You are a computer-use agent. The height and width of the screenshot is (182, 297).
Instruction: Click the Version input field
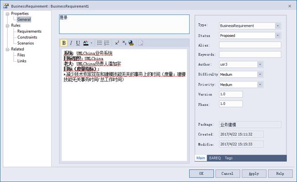[x=231, y=94]
